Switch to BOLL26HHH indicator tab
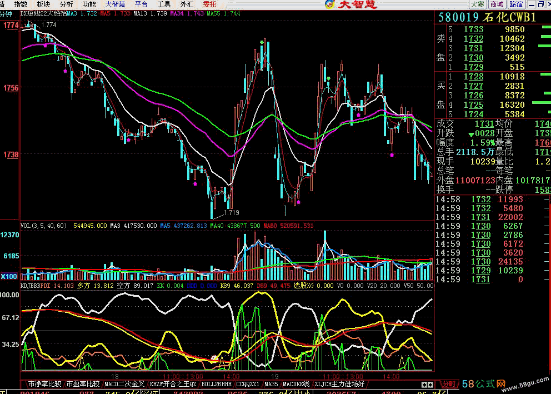Viewport: 551px width, 394px height. [x=217, y=384]
